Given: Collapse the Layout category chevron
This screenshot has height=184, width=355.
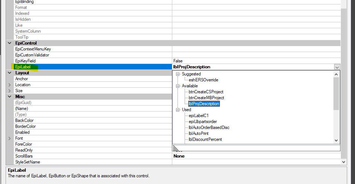Looking at the screenshot, I should click(x=10, y=73).
